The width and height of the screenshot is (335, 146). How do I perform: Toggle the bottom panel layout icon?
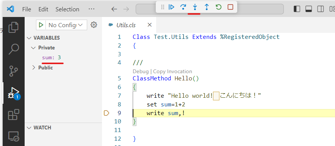[x=309, y=9]
